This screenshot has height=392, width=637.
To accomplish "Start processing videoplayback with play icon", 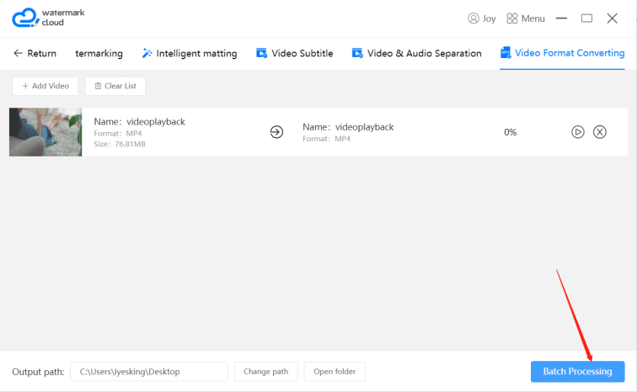I will (x=578, y=132).
